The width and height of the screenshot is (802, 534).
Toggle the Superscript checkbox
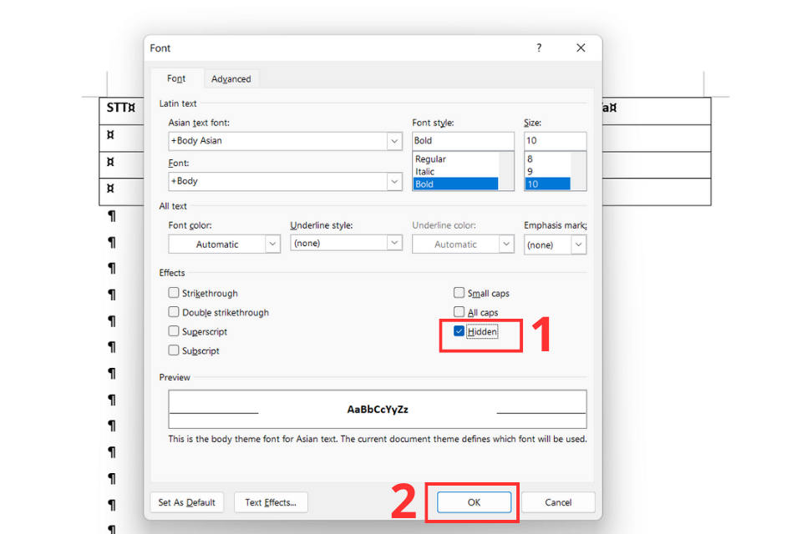(174, 331)
